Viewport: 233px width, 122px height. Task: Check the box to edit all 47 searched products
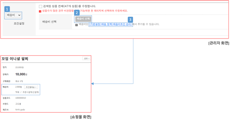click(41, 6)
